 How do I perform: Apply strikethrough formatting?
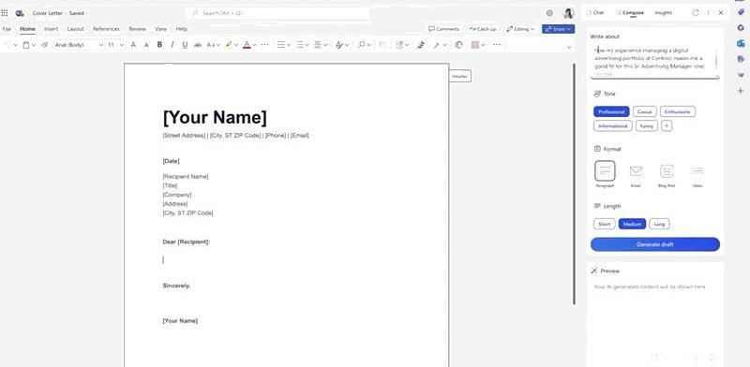point(198,44)
